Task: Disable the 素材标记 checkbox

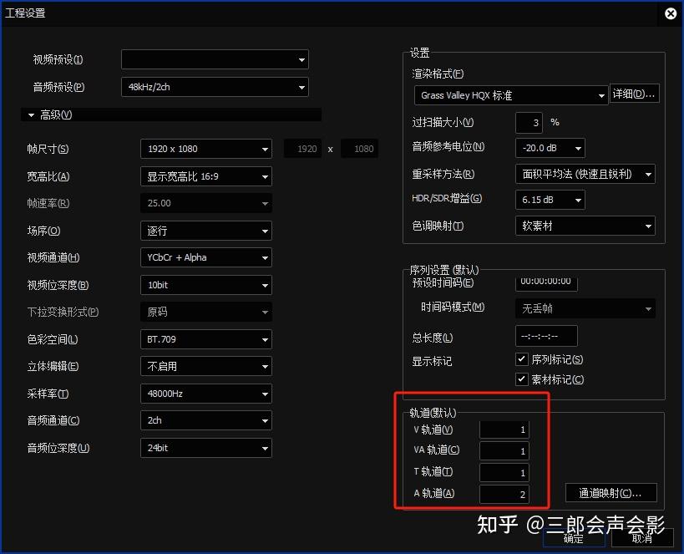Action: [522, 379]
